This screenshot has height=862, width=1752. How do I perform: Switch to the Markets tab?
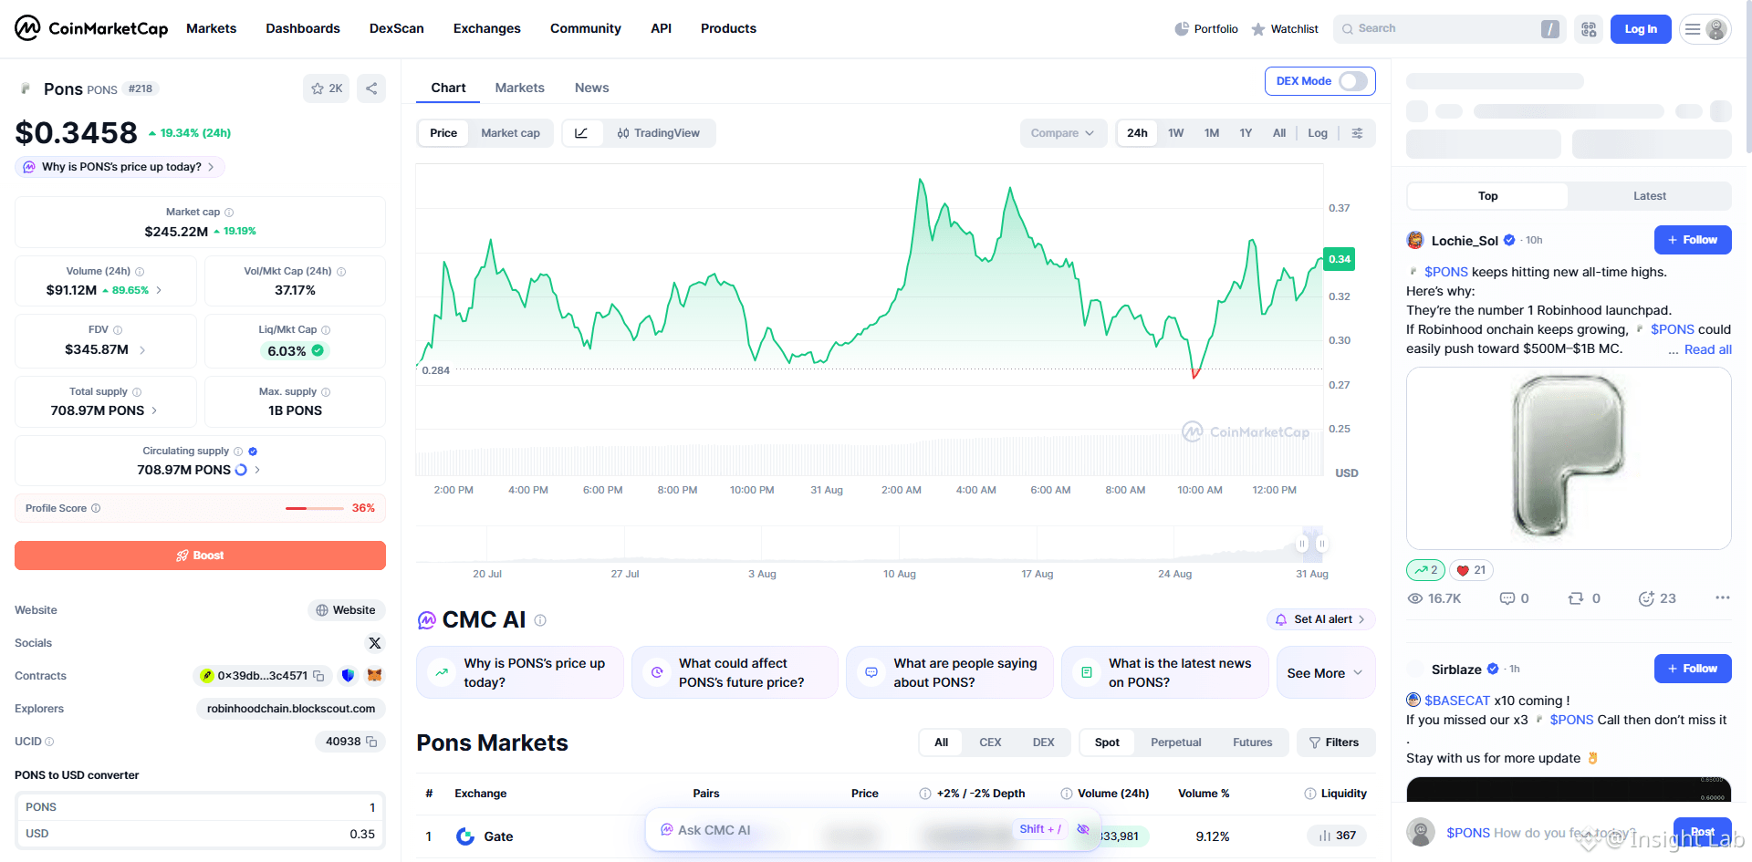coord(520,88)
